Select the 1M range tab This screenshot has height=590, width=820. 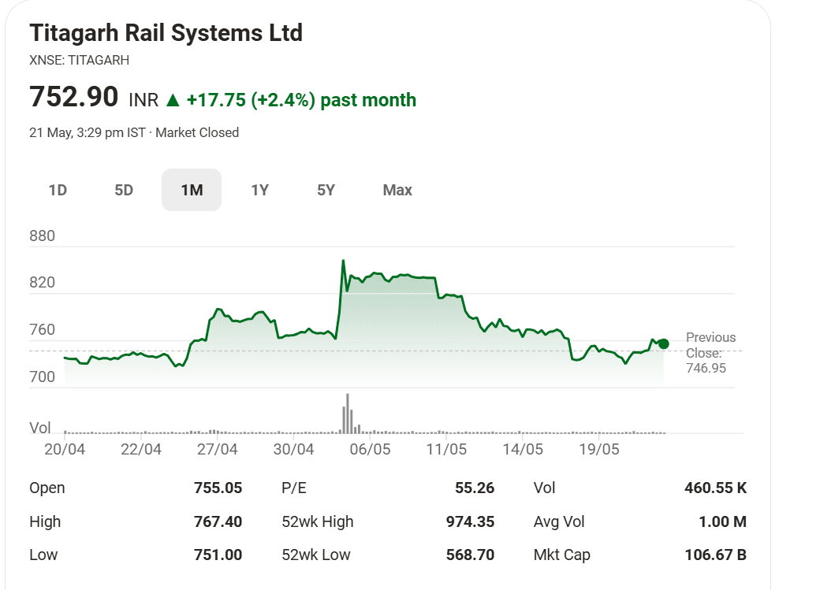192,190
